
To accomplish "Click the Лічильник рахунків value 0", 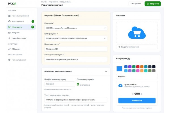I will coord(78,84).
